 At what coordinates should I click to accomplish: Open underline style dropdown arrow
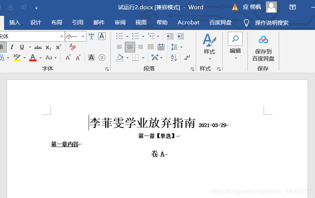[x=30, y=47]
